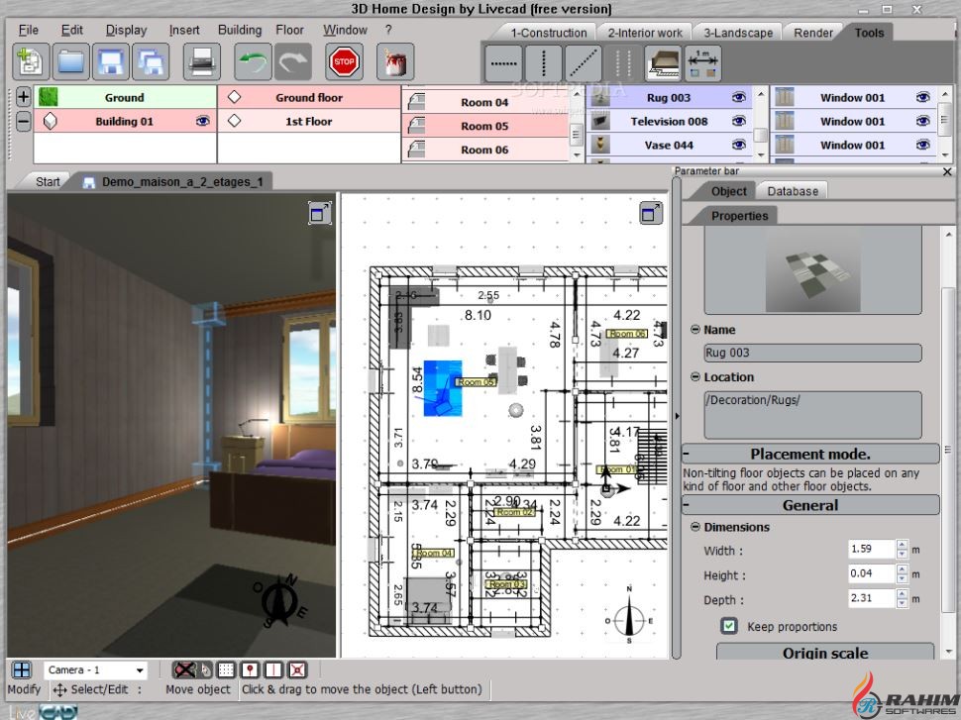Hide Vase 044 with eye icon
Image resolution: width=961 pixels, height=720 pixels.
pos(739,146)
